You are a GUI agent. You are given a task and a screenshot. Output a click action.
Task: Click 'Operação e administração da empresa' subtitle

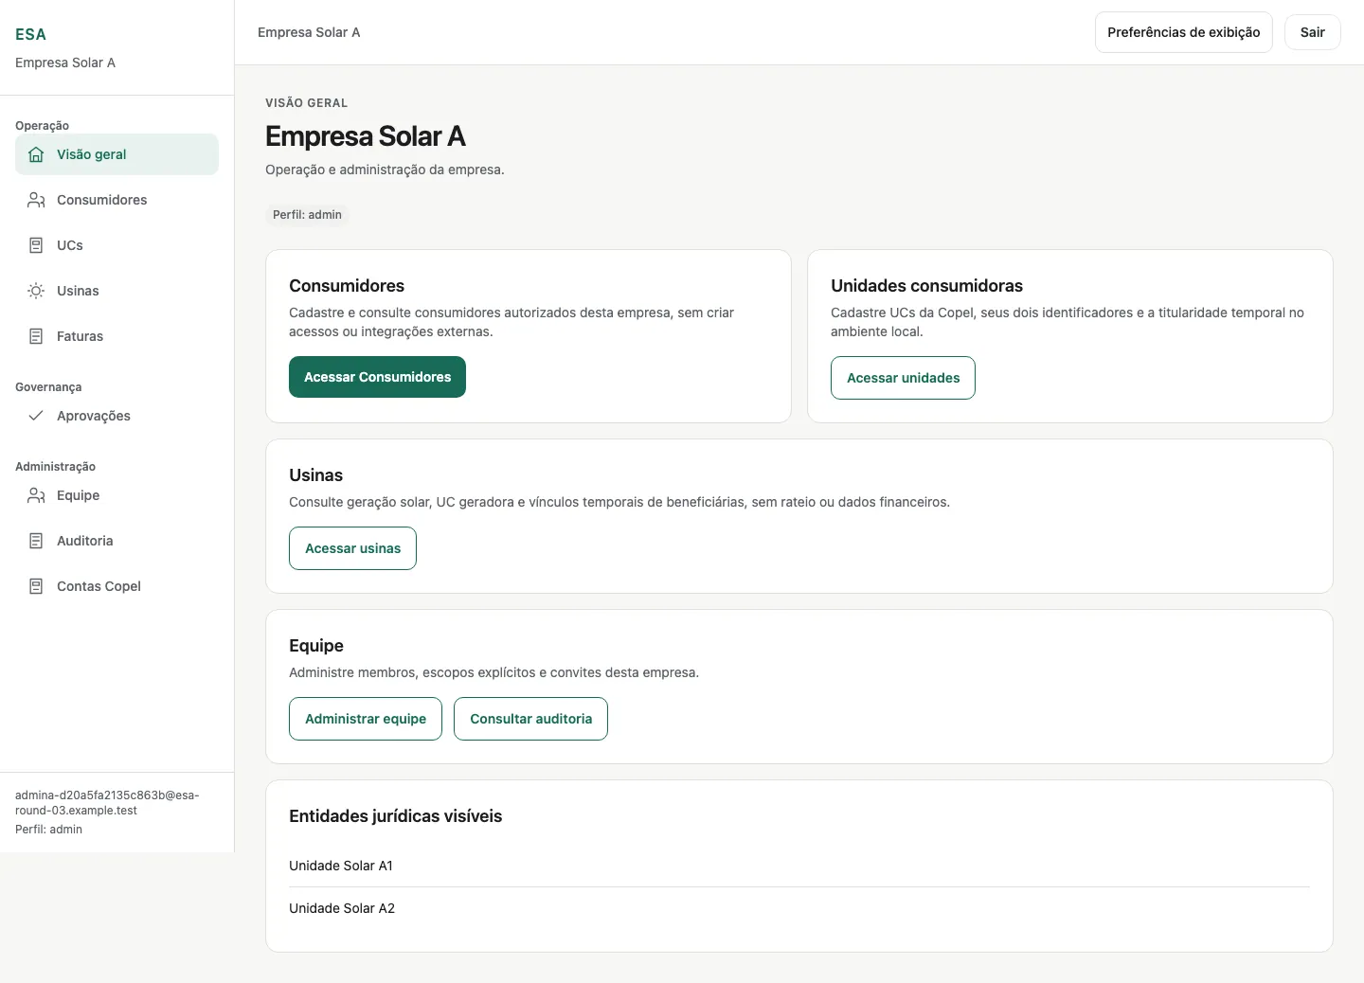tap(385, 170)
